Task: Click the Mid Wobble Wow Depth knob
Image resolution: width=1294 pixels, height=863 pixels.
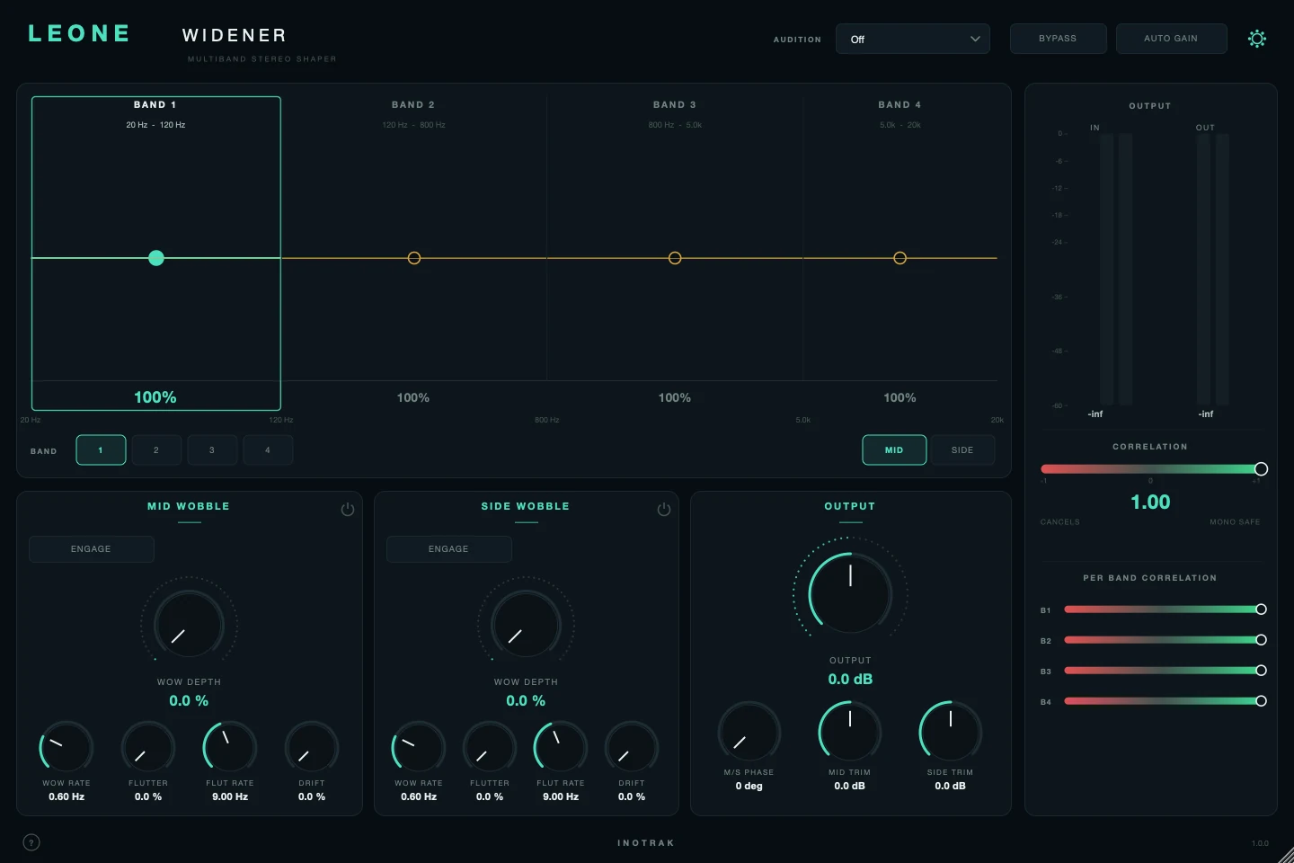Action: (189, 624)
